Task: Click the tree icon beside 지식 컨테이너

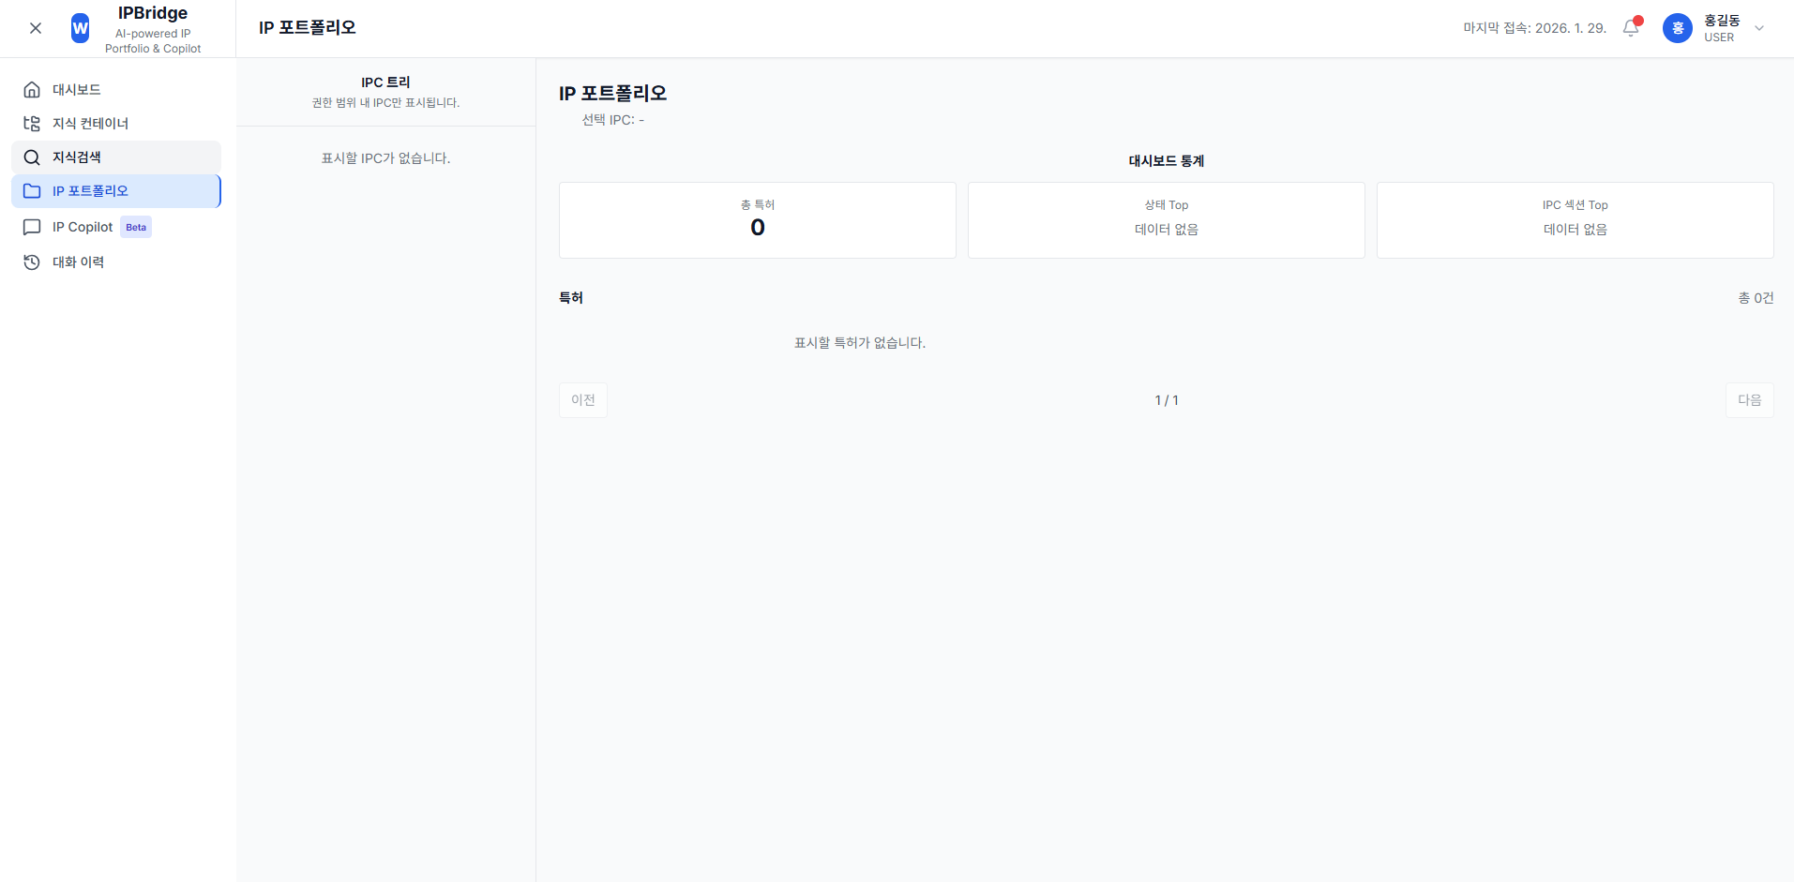Action: pyautogui.click(x=32, y=124)
